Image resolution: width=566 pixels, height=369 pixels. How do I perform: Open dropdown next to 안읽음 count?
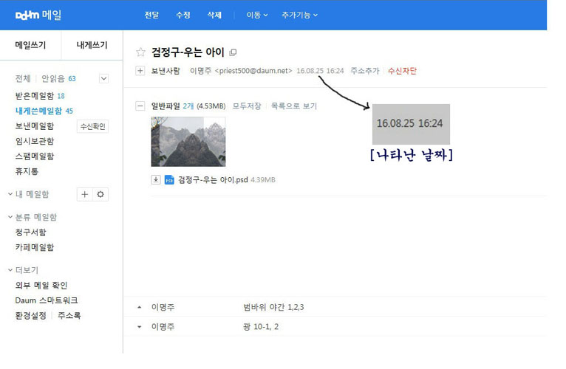click(x=103, y=78)
